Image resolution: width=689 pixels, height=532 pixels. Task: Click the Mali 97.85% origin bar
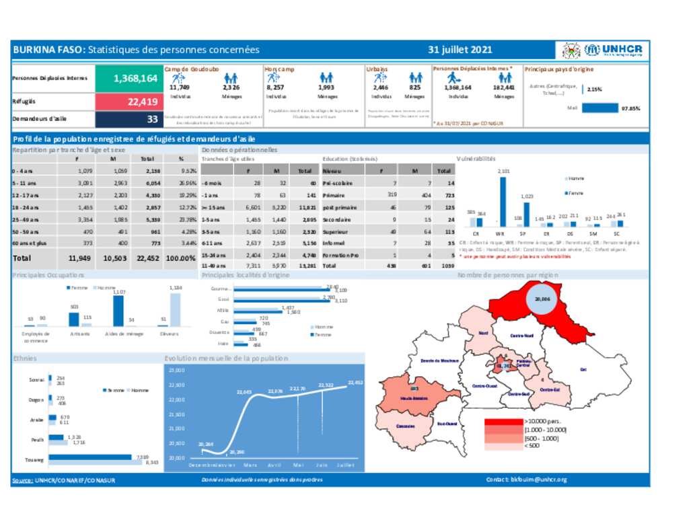(x=600, y=108)
